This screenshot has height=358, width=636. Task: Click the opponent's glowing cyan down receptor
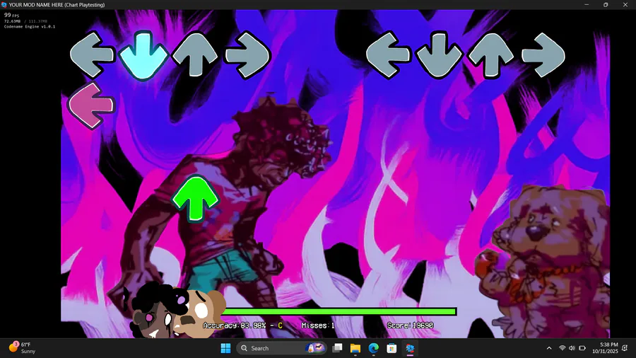pyautogui.click(x=143, y=56)
